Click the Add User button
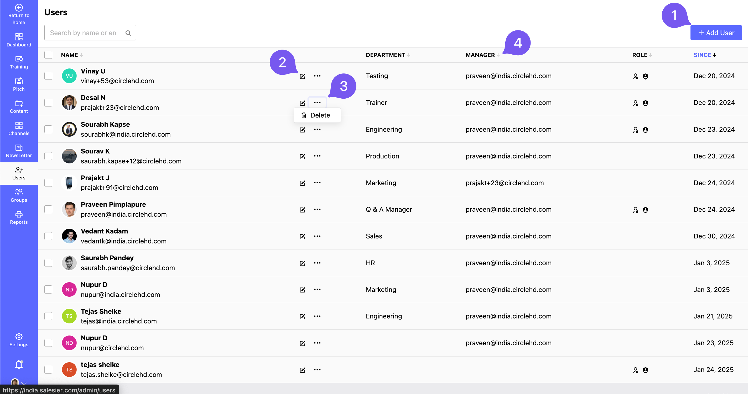 716,33
